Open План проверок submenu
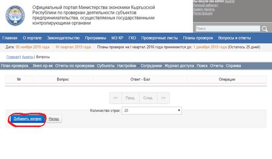 (15, 66)
